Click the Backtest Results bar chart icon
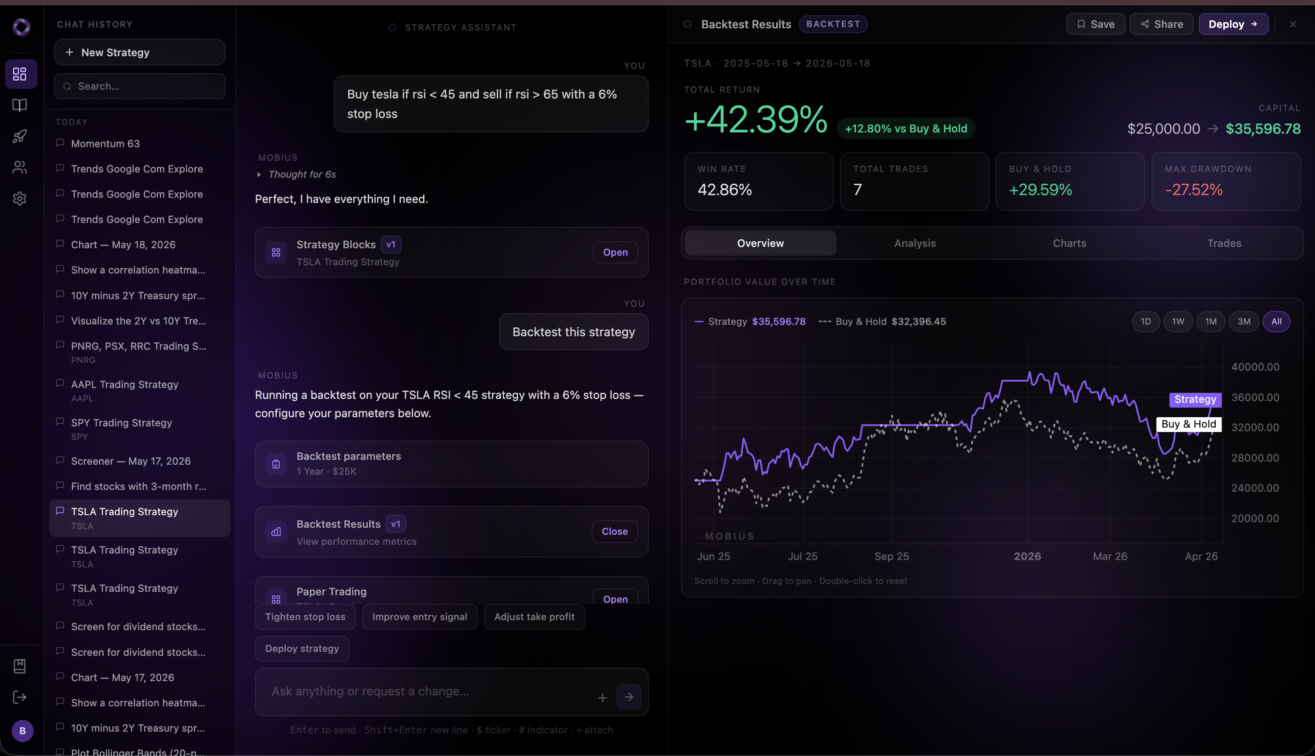Viewport: 1315px width, 756px height. [276, 532]
